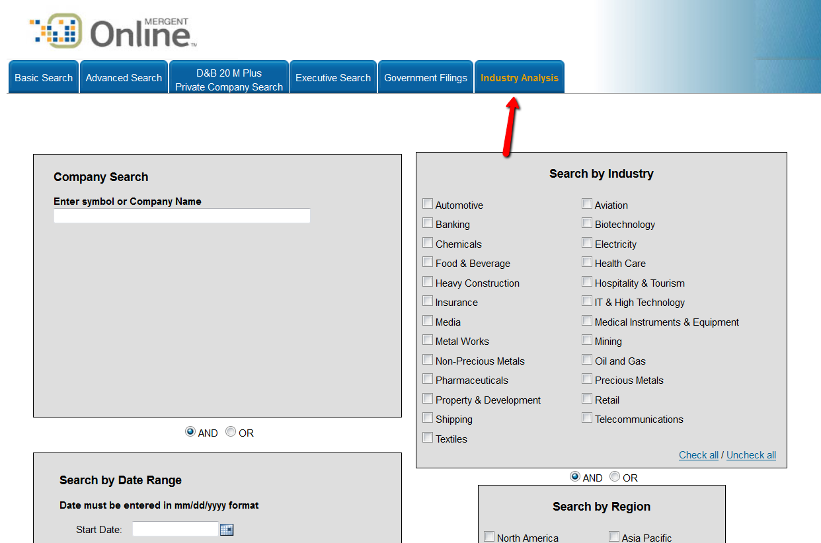Select the Asia Pacific region checkbox

(613, 536)
